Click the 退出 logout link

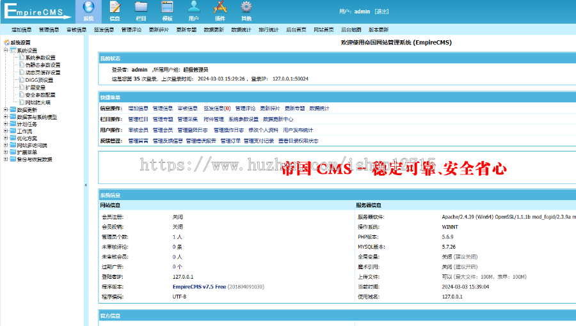(381, 12)
